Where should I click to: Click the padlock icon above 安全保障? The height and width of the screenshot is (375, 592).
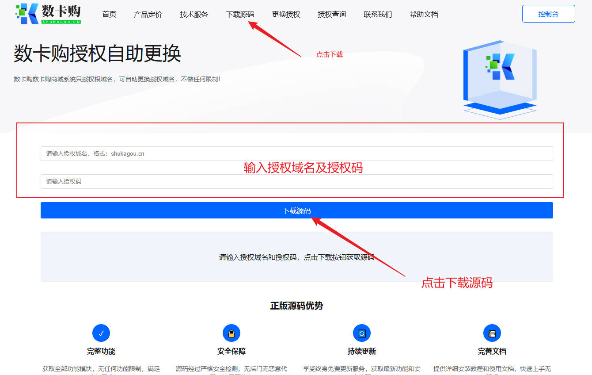(231, 333)
